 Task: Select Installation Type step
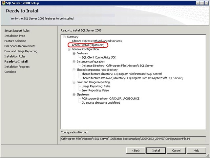point(14,36)
